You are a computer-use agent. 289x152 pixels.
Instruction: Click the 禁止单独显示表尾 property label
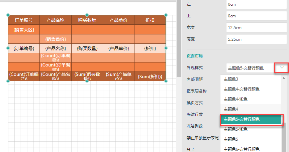click(203, 138)
